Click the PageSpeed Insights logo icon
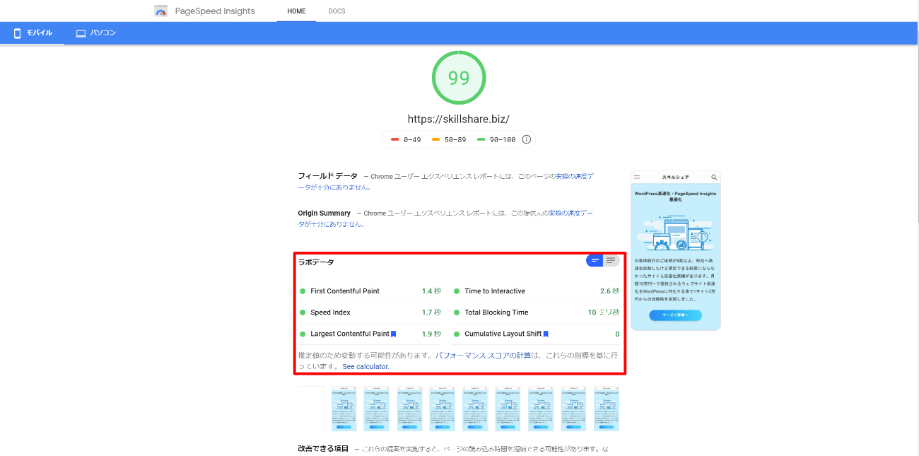The width and height of the screenshot is (919, 456). point(161,11)
